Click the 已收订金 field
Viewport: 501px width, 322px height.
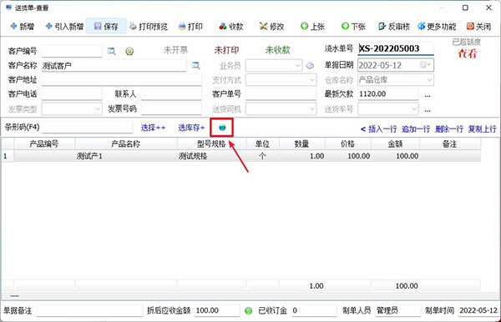[x=314, y=310]
